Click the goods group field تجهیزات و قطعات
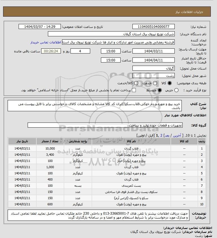This screenshot has width=217, height=238. [x=105, y=125]
